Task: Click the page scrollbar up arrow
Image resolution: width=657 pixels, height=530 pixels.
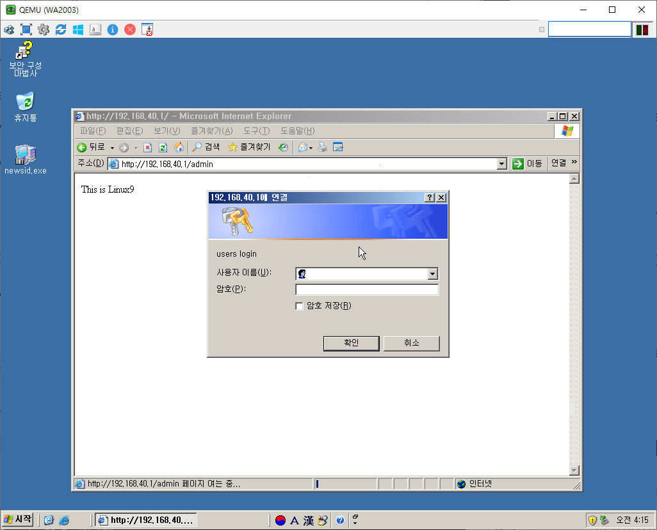Action: (x=574, y=179)
